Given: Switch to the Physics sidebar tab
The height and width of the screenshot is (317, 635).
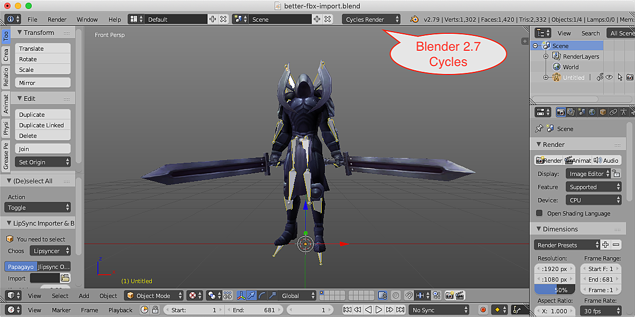Looking at the screenshot, I should 6,128.
